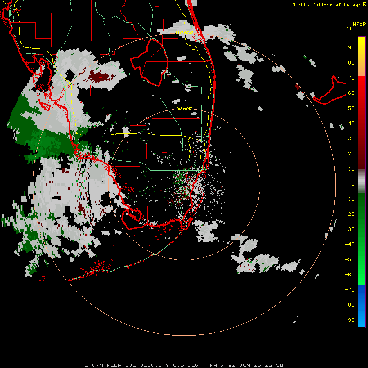
Task: Click the 60 value on velocity scale
Action: tap(351, 93)
